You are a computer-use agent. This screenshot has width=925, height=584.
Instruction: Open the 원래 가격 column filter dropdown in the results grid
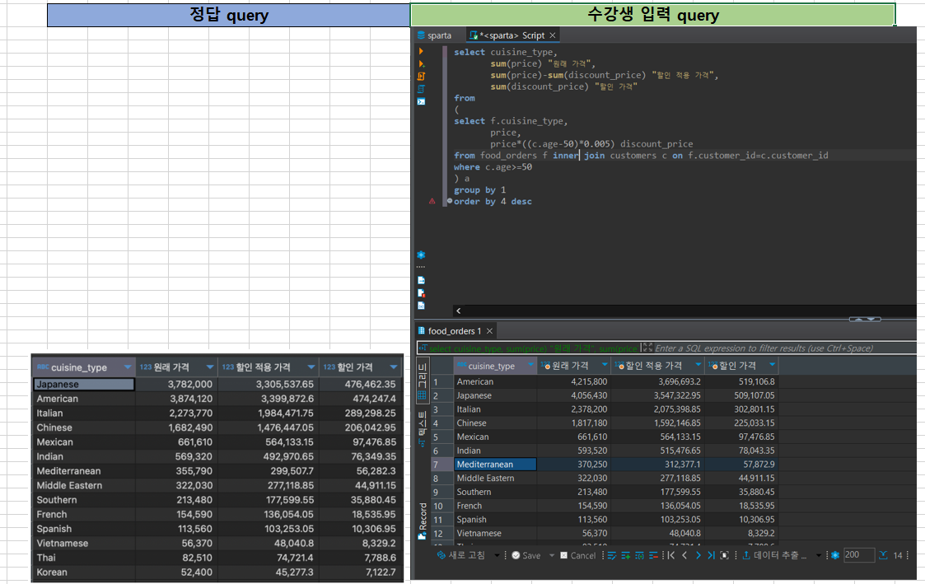tap(604, 365)
